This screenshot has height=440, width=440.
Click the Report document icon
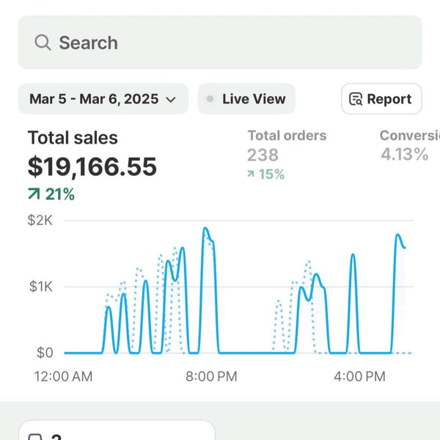point(356,99)
